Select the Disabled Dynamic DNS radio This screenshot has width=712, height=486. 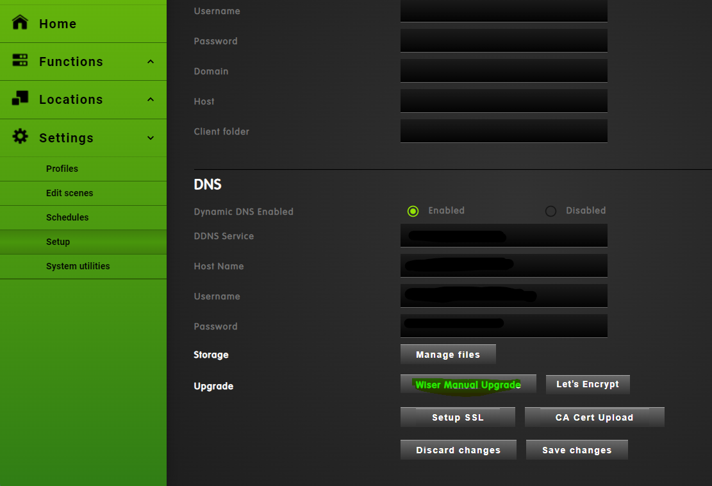coord(551,211)
